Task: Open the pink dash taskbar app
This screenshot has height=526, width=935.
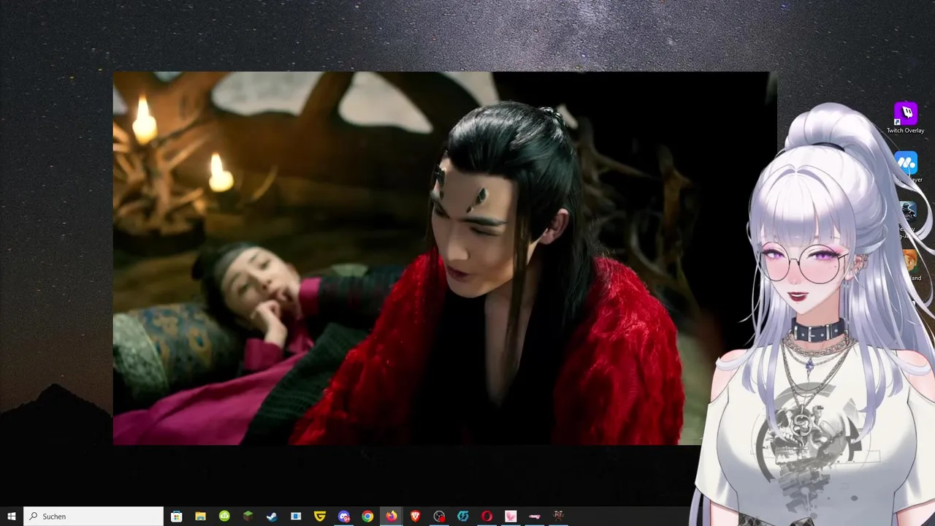Action: [x=535, y=517]
